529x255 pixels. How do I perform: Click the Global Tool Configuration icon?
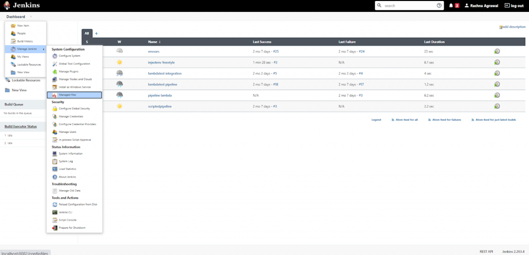click(x=55, y=63)
